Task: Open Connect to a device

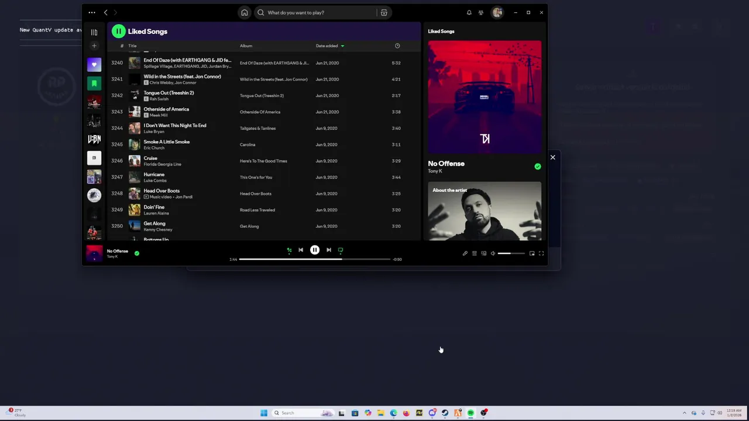Action: click(484, 253)
